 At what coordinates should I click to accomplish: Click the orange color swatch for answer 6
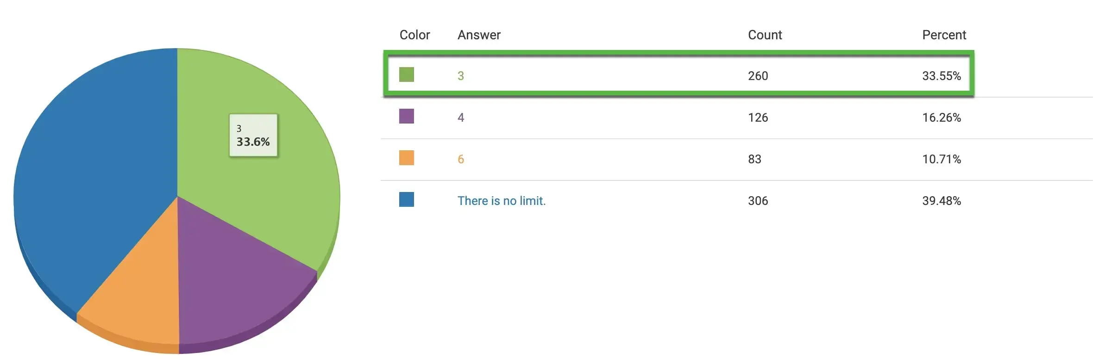pos(406,158)
